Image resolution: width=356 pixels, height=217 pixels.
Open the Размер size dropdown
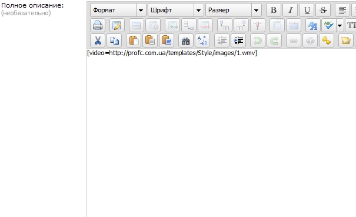(234, 10)
